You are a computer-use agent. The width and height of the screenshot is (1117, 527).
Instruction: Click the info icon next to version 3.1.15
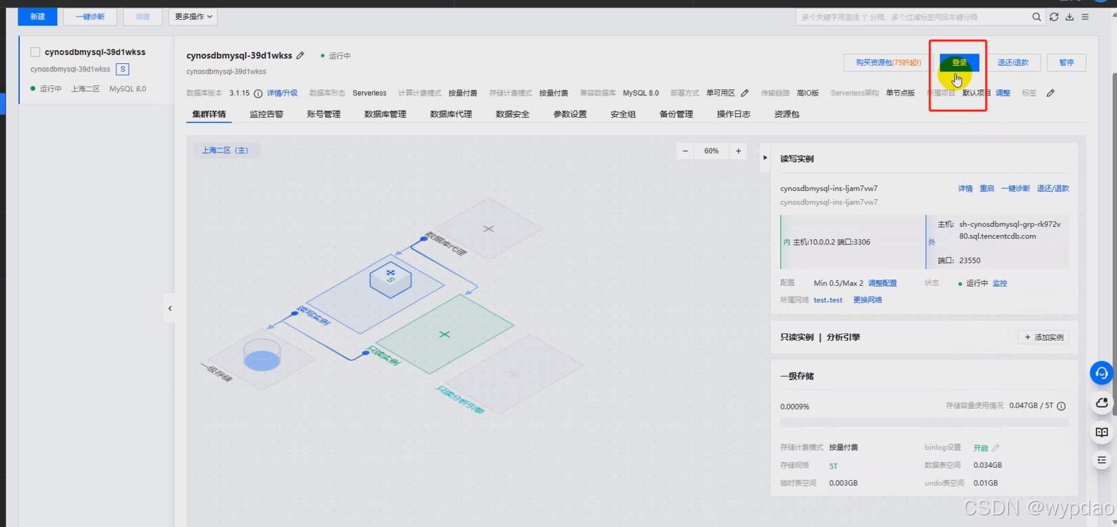[x=258, y=93]
